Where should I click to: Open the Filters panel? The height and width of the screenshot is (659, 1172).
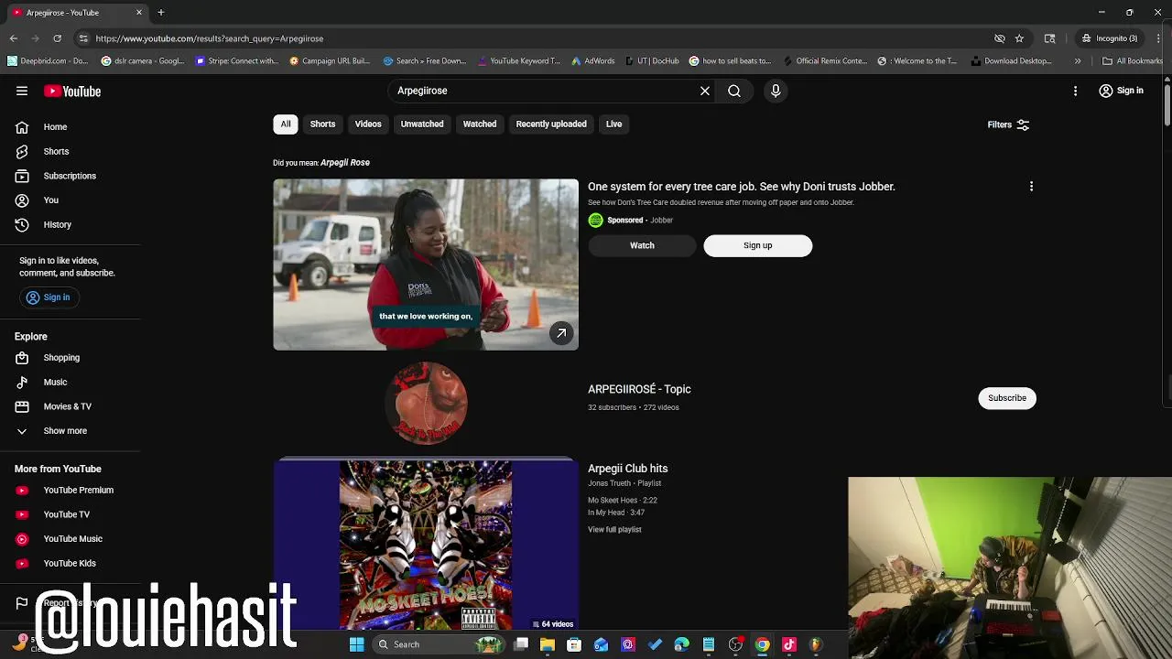[x=1008, y=124]
